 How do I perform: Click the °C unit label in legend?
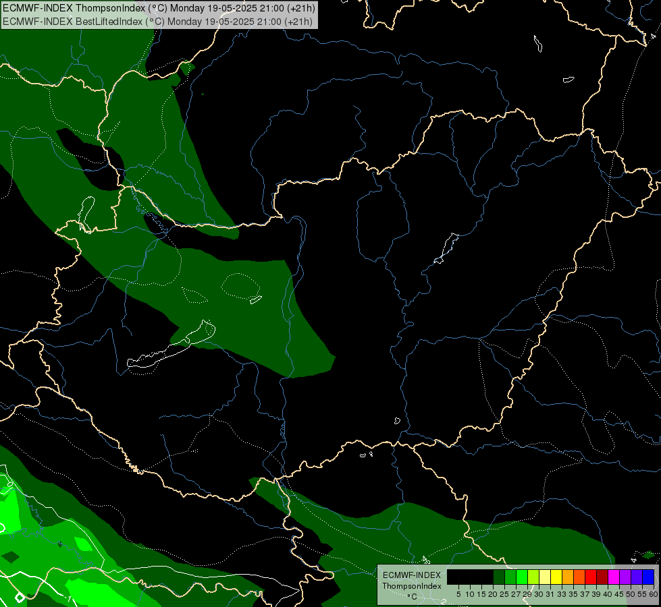coord(413,596)
